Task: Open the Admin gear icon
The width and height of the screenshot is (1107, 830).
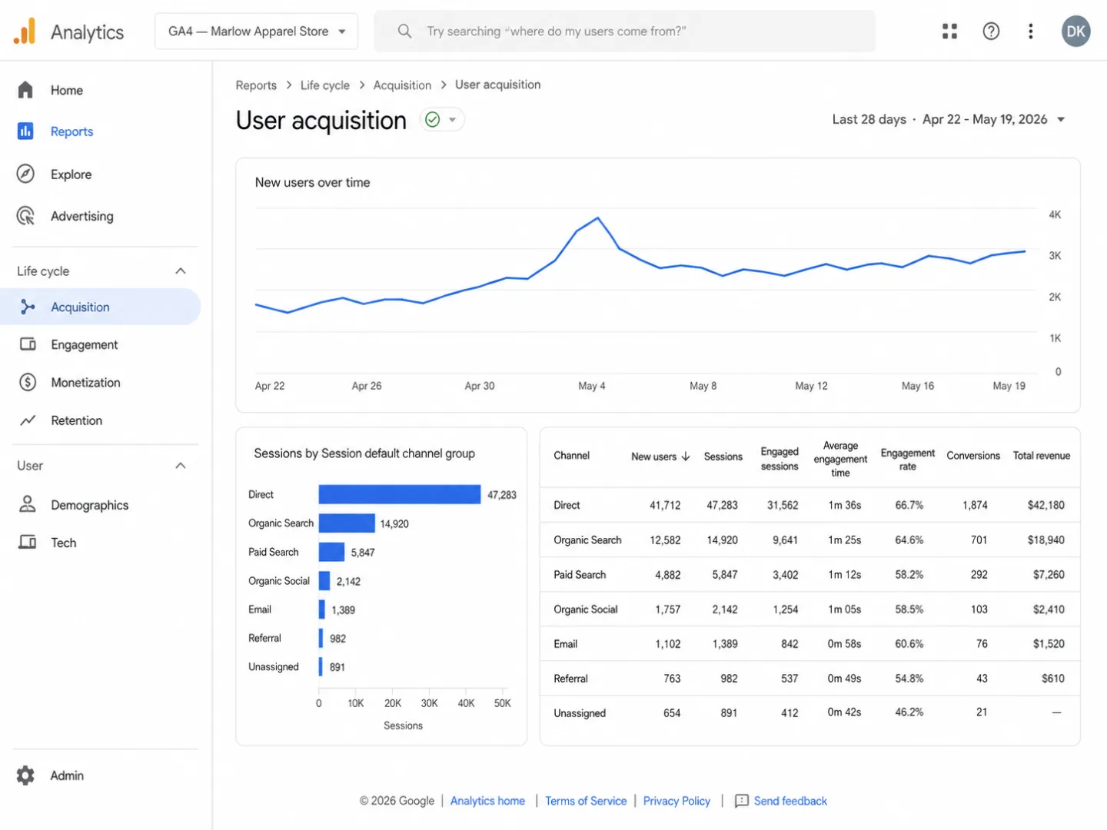Action: click(25, 775)
